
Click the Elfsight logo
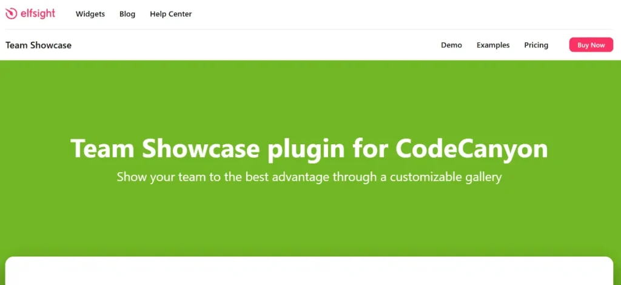click(30, 14)
